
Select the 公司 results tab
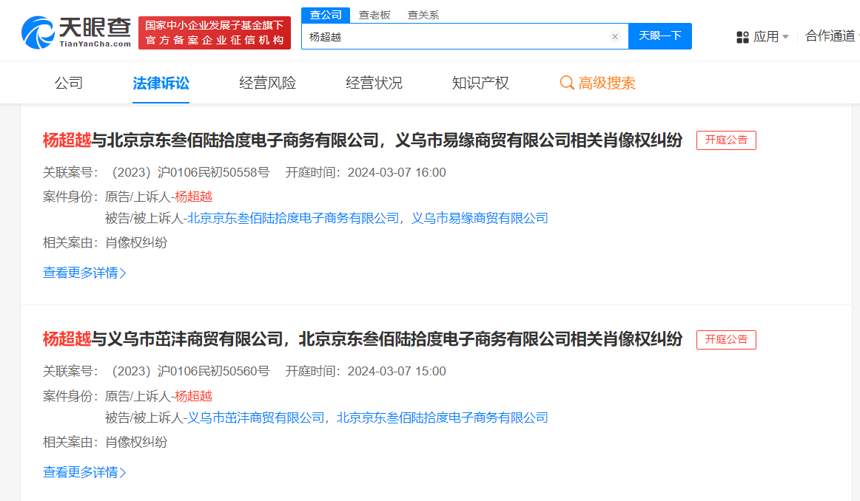[x=69, y=83]
